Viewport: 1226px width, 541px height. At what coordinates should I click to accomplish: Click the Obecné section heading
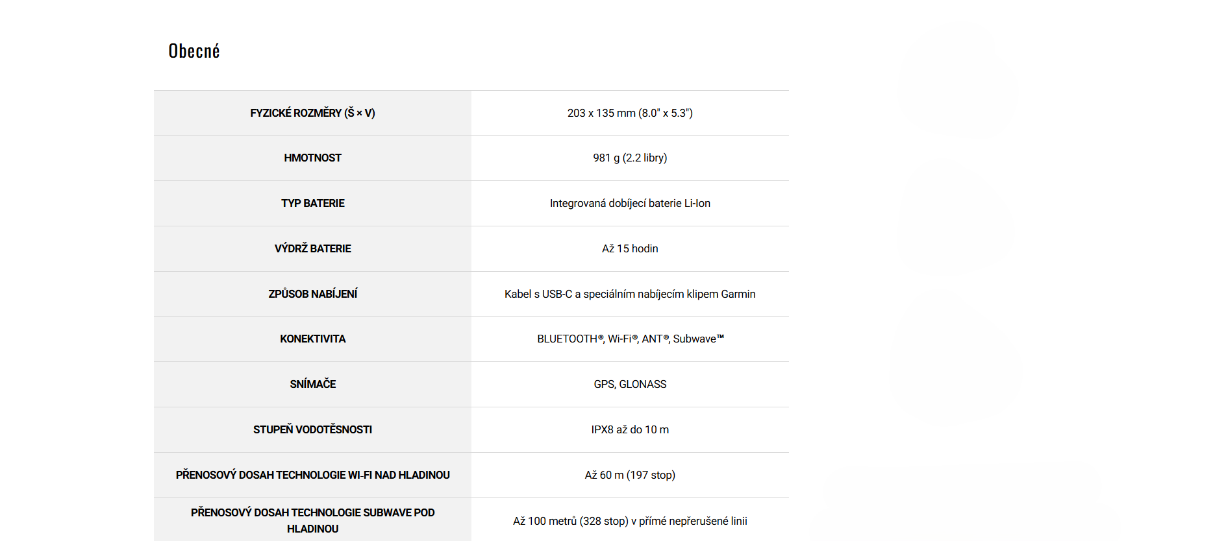[x=194, y=51]
